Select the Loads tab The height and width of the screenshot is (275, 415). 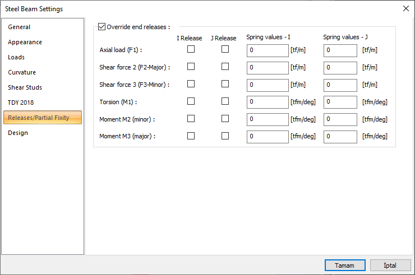pyautogui.click(x=16, y=57)
